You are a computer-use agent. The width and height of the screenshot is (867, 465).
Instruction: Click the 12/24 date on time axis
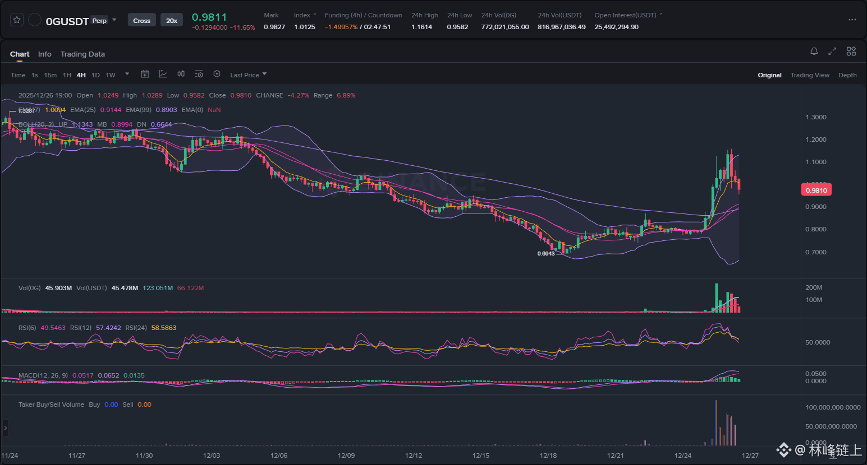tap(683, 455)
